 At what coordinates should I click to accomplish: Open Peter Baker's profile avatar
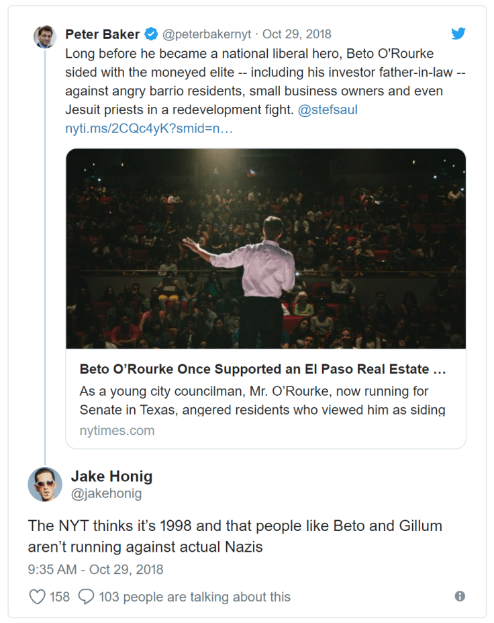[45, 36]
